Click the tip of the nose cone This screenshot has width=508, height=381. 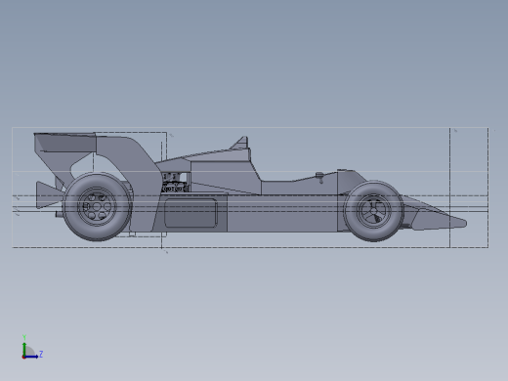[x=465, y=223]
